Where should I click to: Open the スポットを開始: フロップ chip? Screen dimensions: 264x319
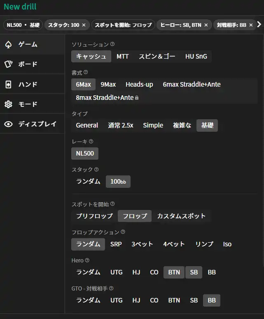[x=123, y=25]
